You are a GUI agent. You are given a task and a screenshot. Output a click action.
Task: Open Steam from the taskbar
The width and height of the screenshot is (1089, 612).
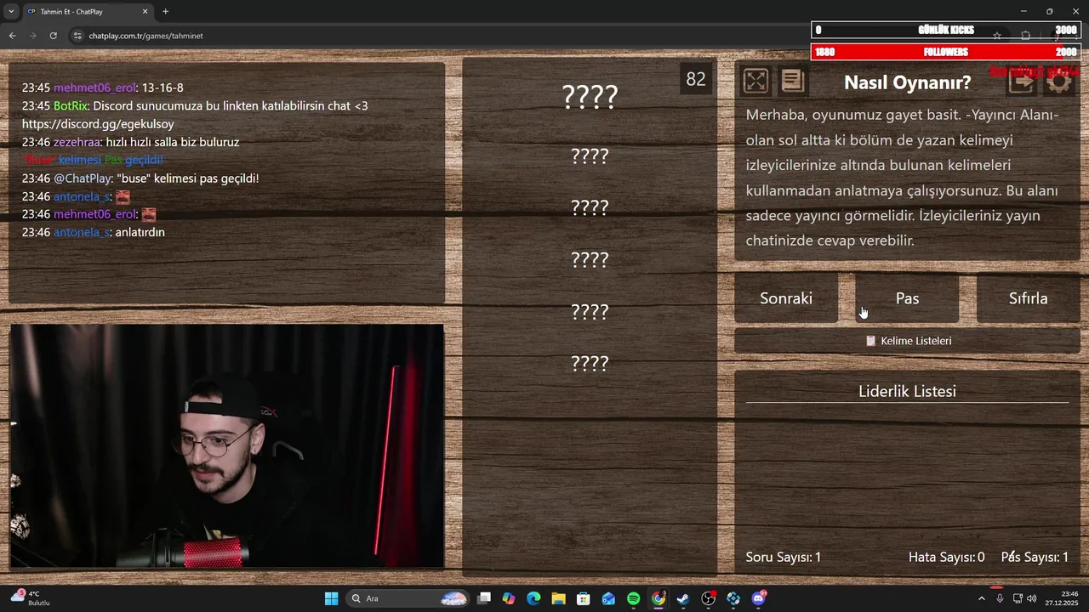683,598
